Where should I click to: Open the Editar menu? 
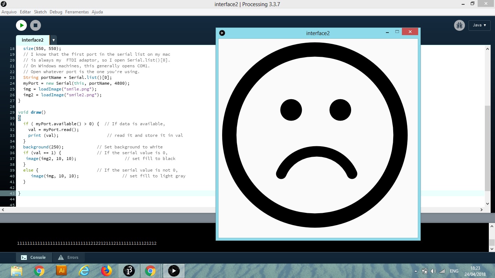25,12
